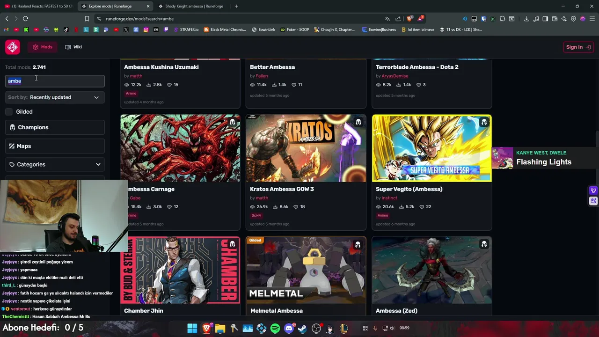
Task: Open Super Vegito (Ambessa) title link
Action: point(409,189)
